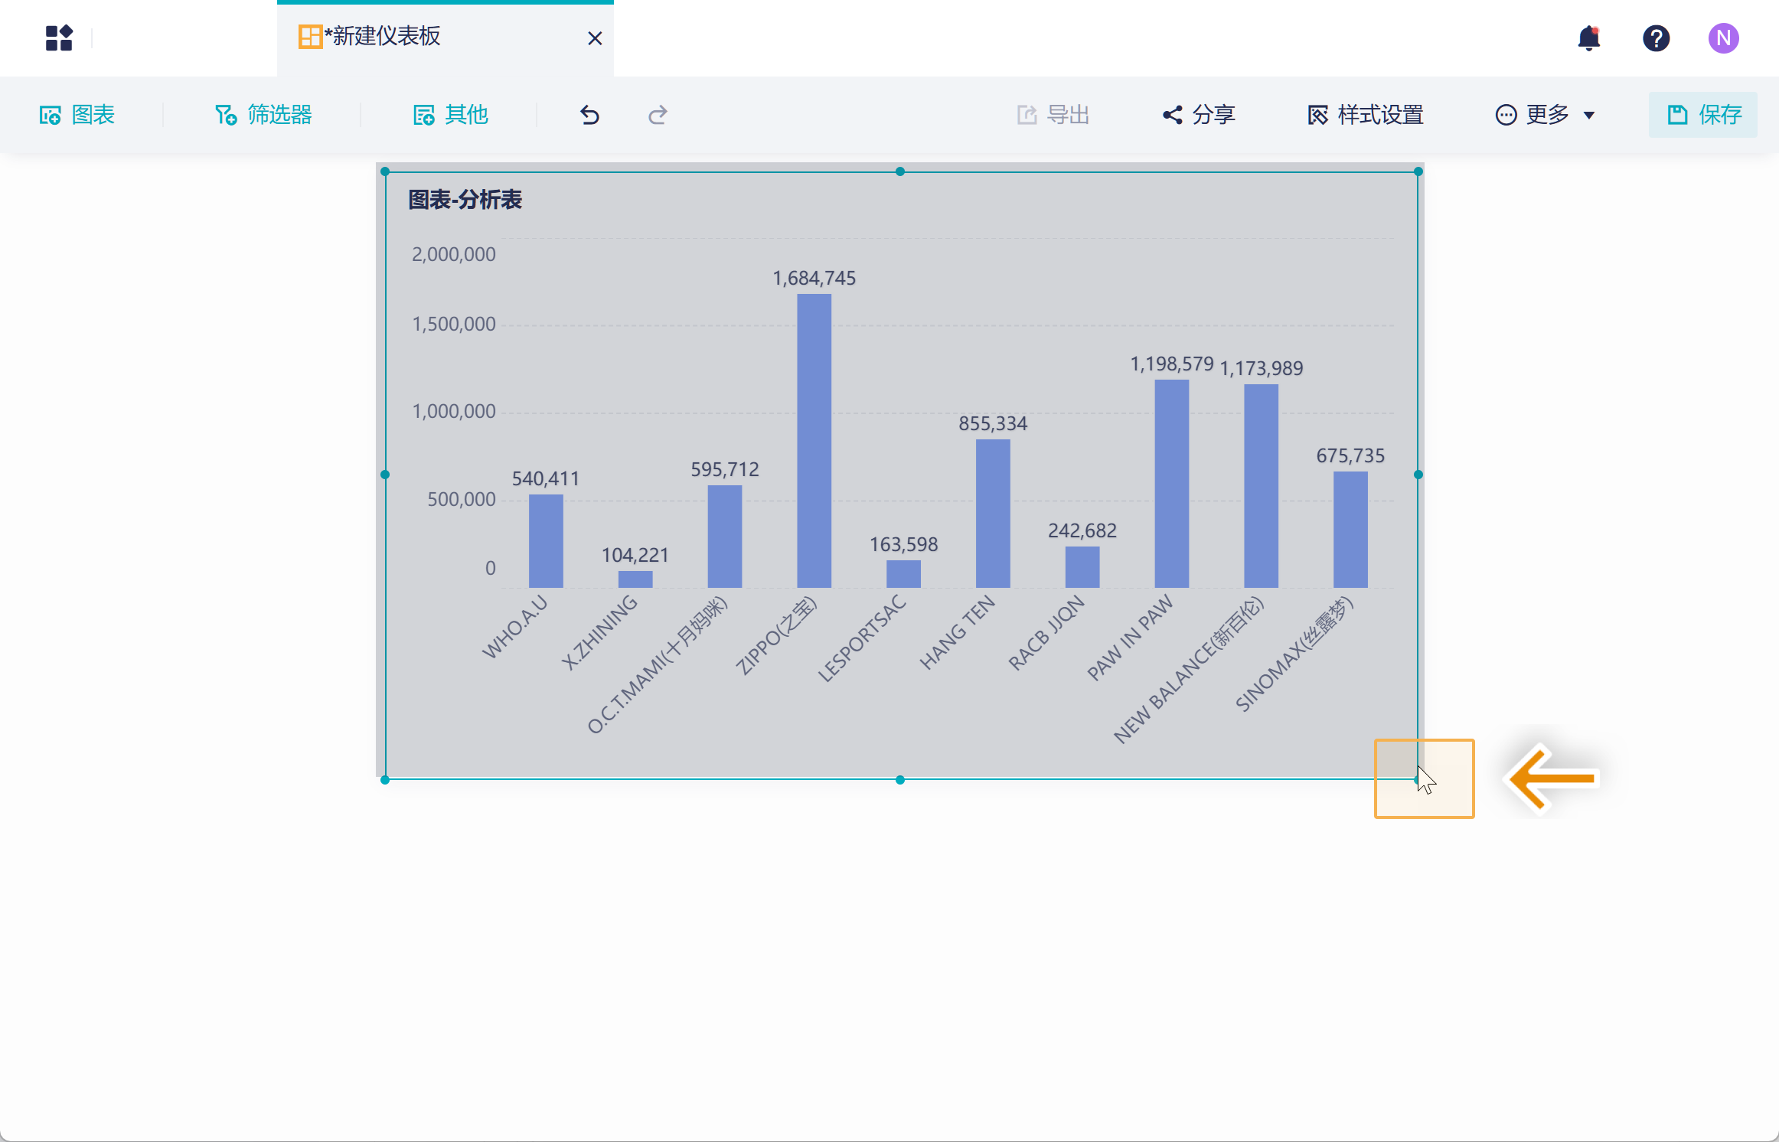
Task: Click the left-middle resize handle of chart
Action: tap(385, 475)
